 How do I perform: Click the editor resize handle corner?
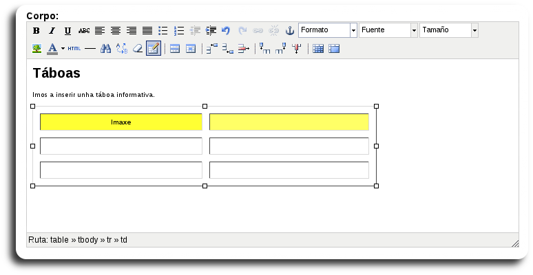(514, 243)
